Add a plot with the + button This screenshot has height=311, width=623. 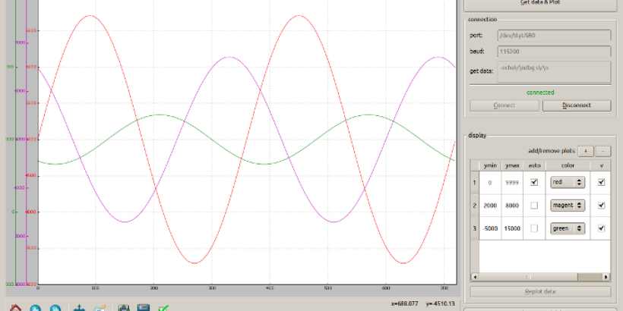pos(586,151)
